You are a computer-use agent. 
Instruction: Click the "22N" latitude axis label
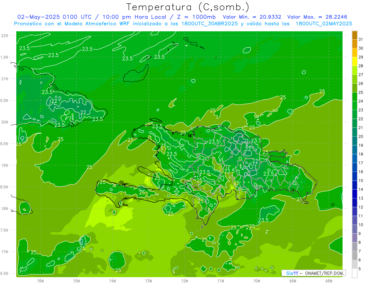point(5,35)
